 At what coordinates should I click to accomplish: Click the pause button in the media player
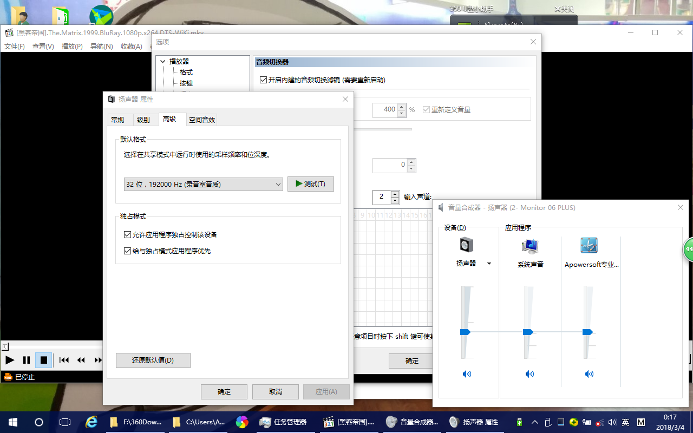pos(26,360)
